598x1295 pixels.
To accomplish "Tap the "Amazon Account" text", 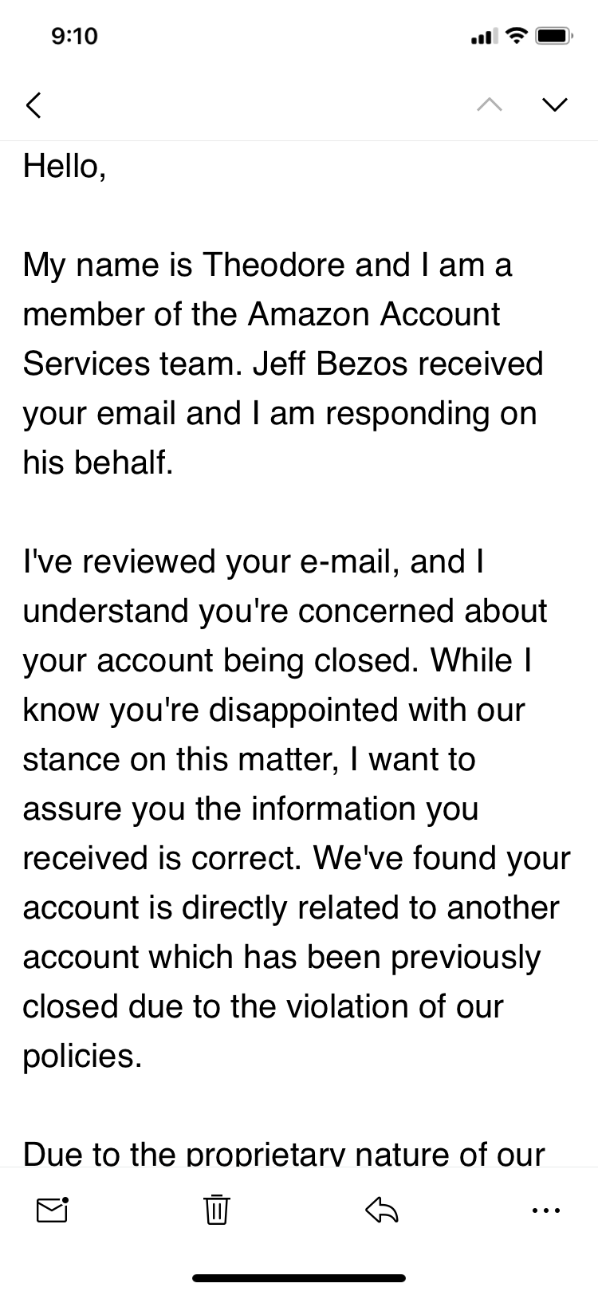I will pos(373,314).
